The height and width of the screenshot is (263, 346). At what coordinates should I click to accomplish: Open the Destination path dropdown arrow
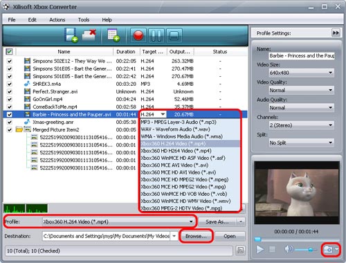point(174,236)
